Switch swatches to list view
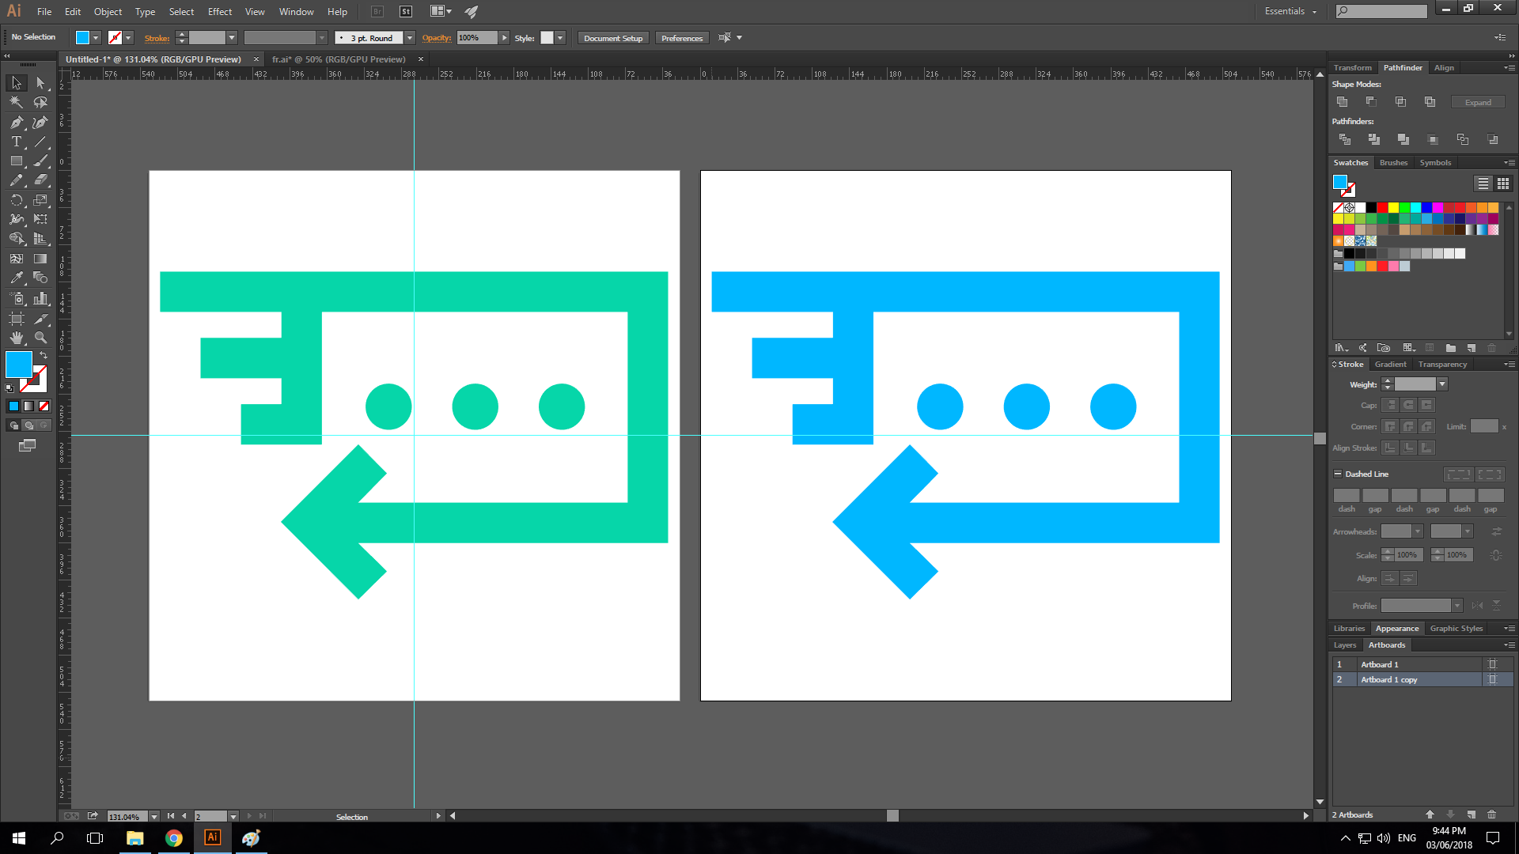This screenshot has width=1519, height=854. click(1483, 183)
